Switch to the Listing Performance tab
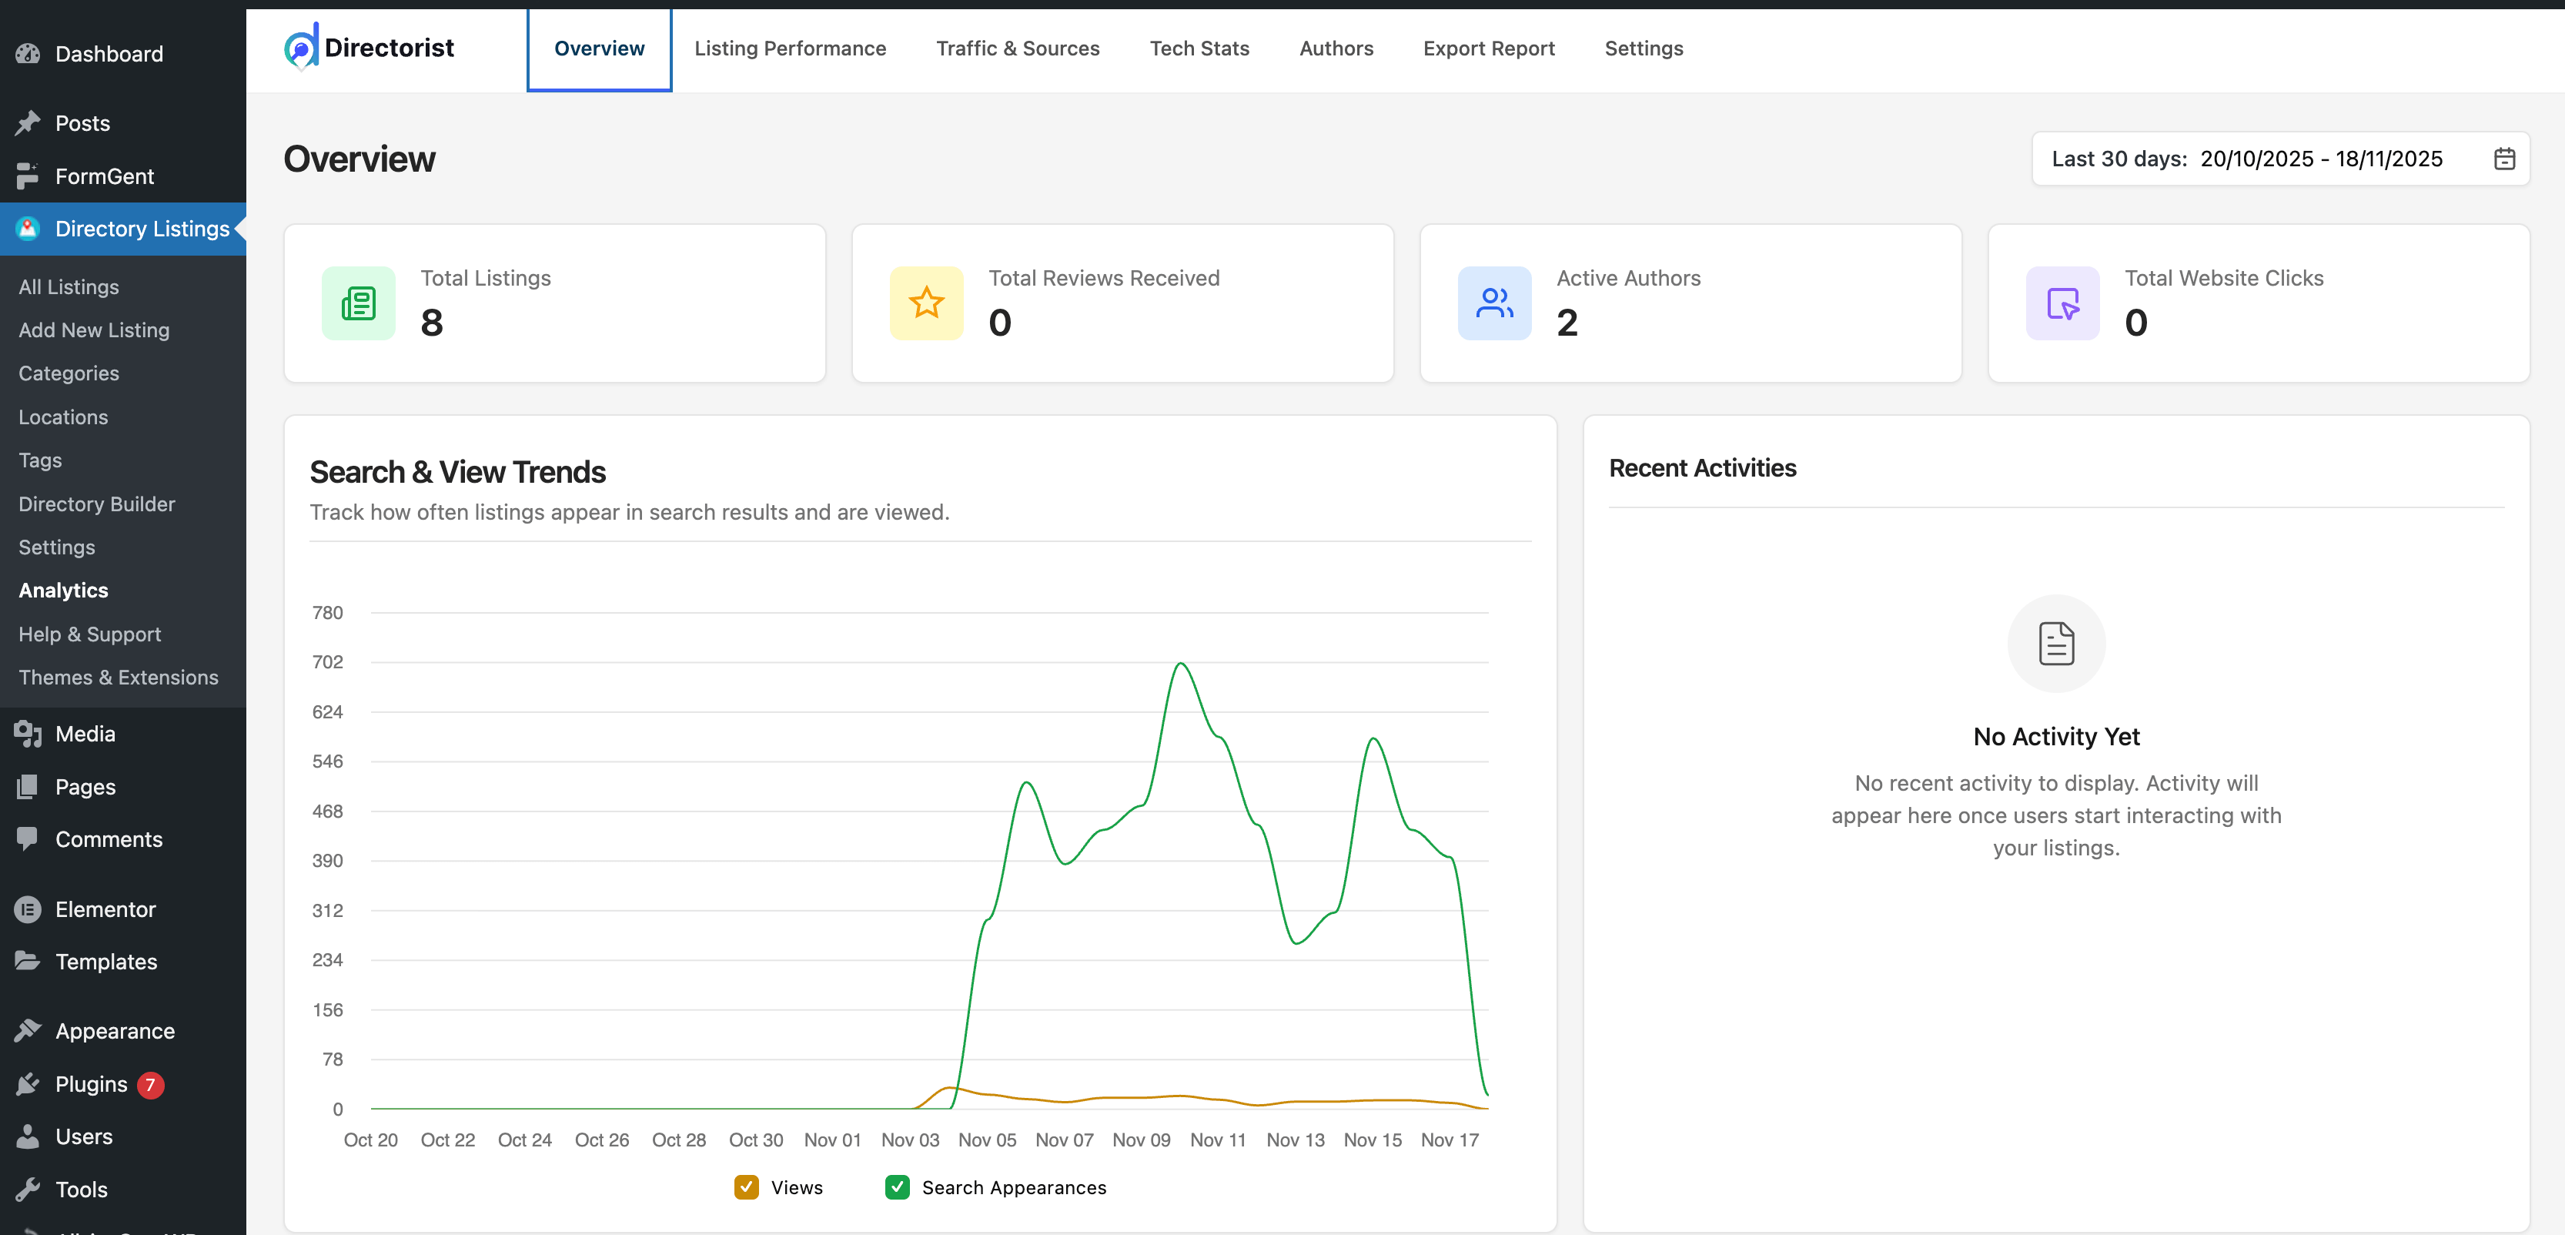2565x1235 pixels. 790,48
